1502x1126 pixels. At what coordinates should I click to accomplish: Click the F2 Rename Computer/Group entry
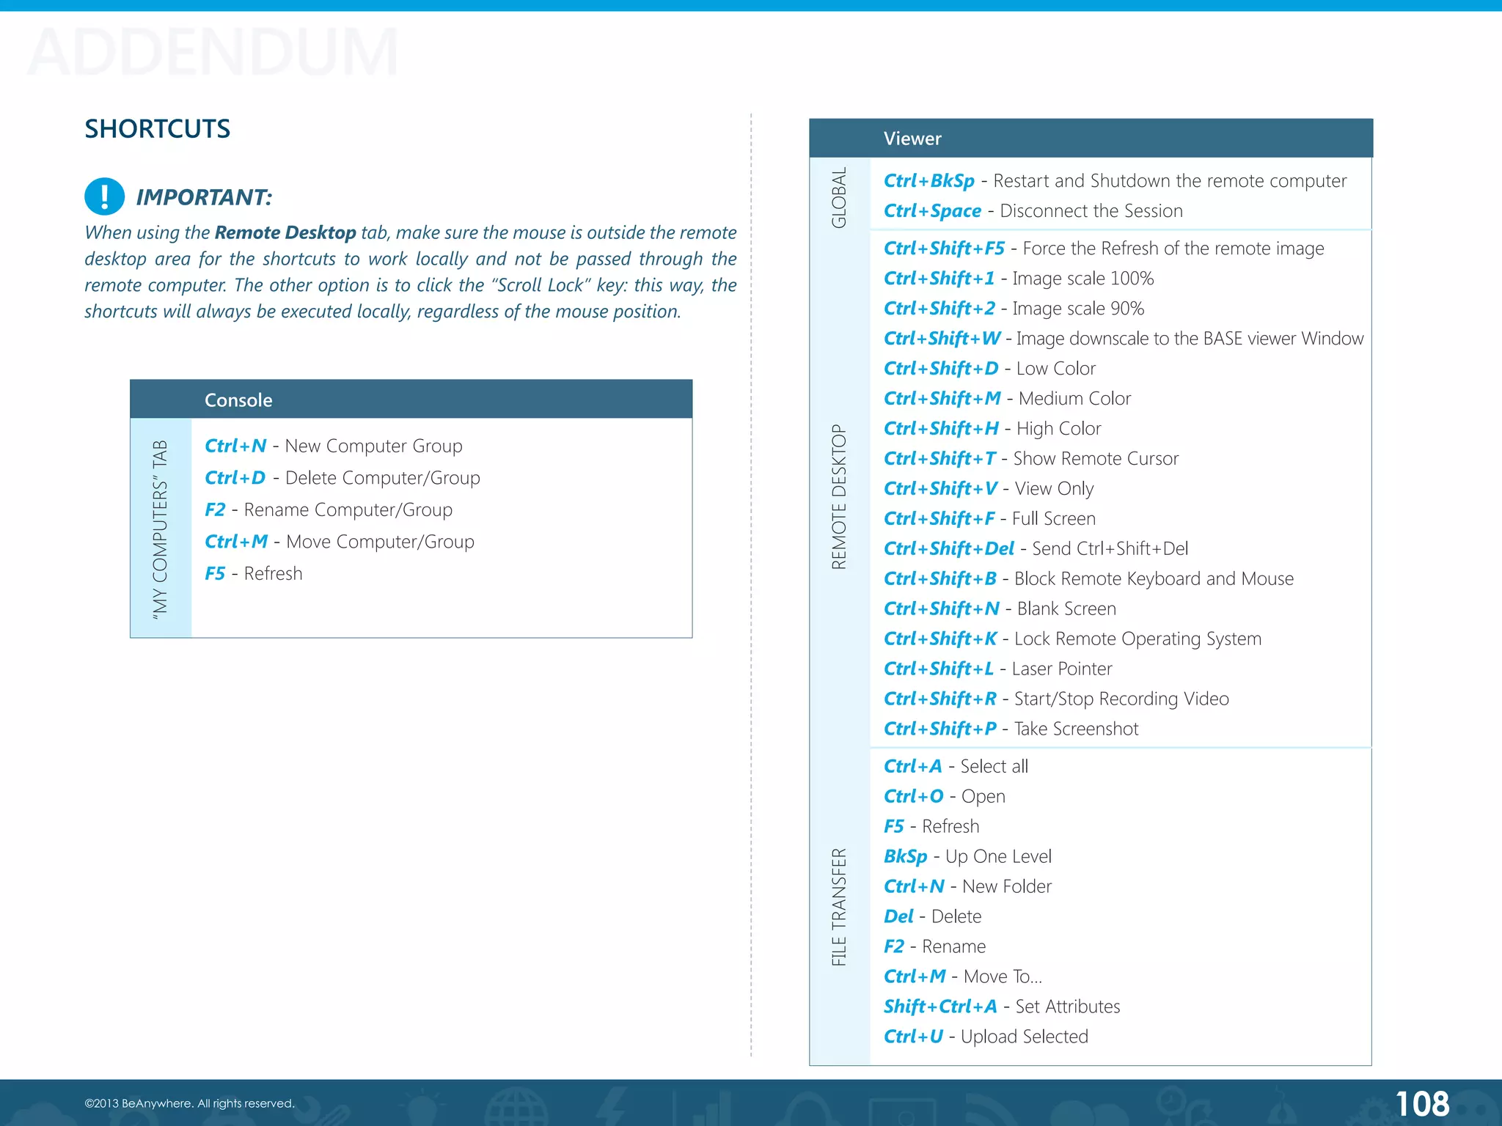(328, 509)
